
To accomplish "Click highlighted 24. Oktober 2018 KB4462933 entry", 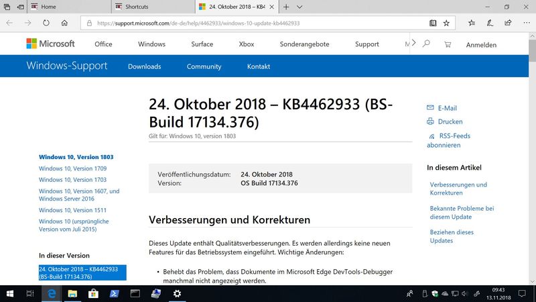I will (x=82, y=273).
